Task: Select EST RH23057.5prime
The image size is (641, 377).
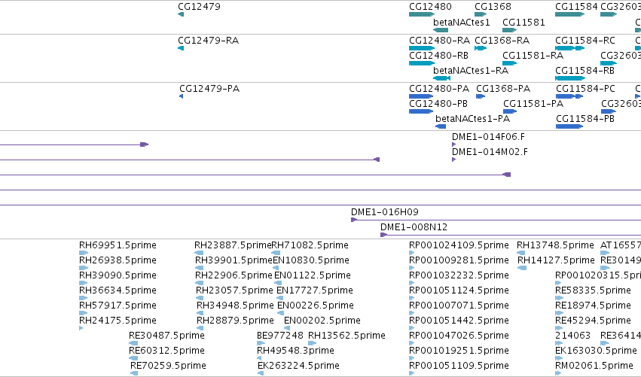Action: [x=234, y=290]
